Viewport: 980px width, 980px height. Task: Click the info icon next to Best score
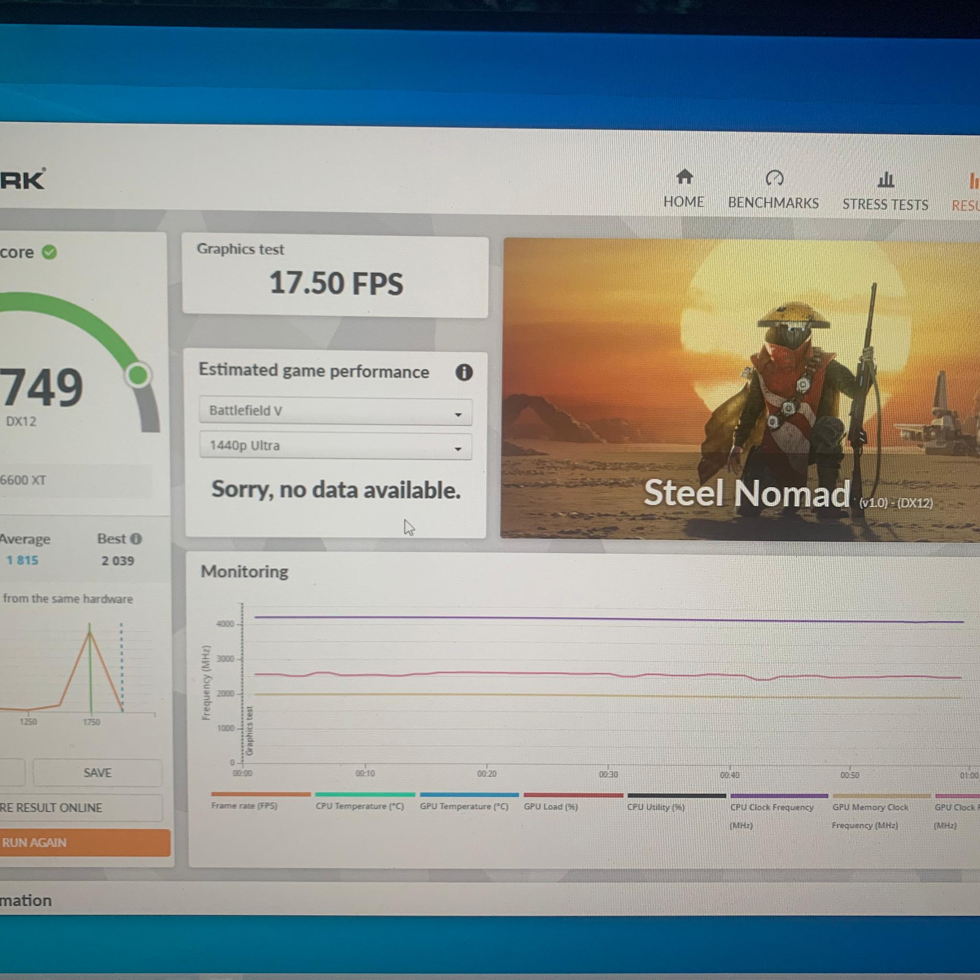coord(135,539)
